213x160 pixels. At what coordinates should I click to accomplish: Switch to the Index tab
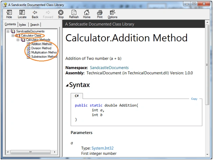pos(22,25)
